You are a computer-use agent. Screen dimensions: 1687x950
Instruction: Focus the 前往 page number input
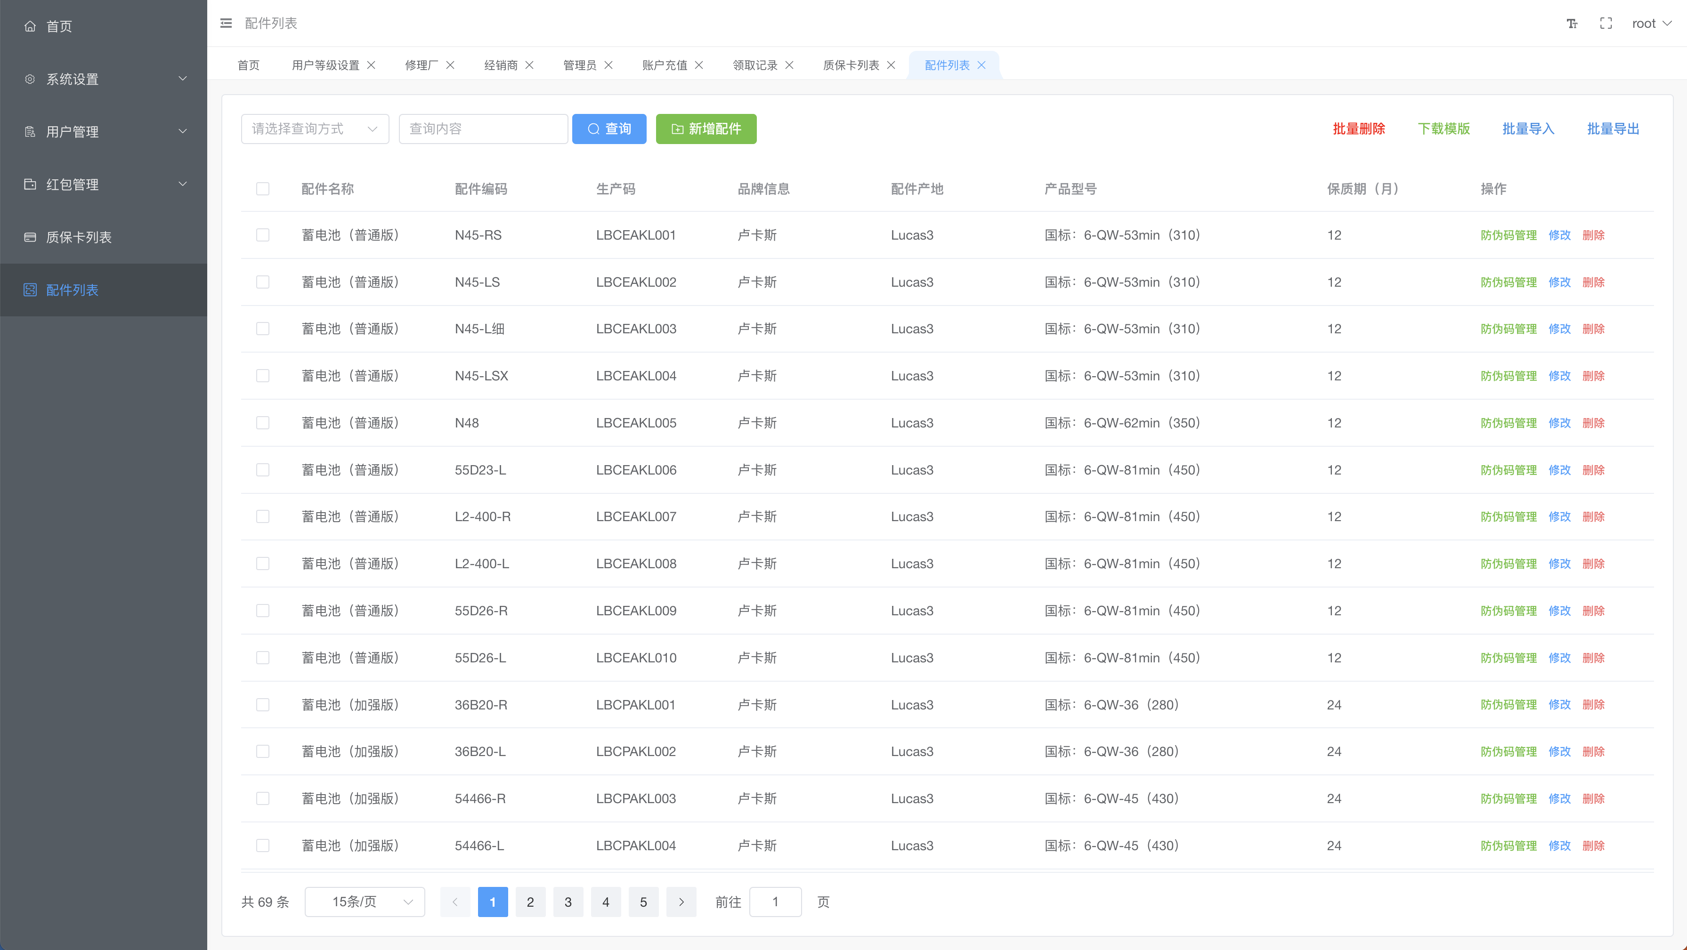tap(775, 902)
